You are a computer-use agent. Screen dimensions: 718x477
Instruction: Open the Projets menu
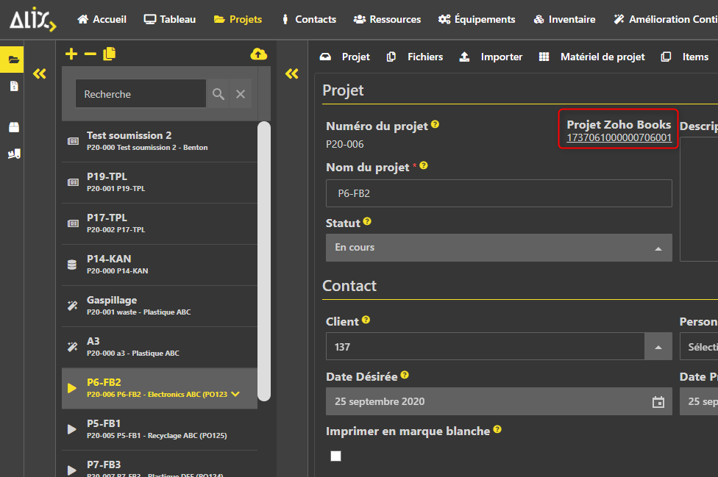[x=238, y=19]
